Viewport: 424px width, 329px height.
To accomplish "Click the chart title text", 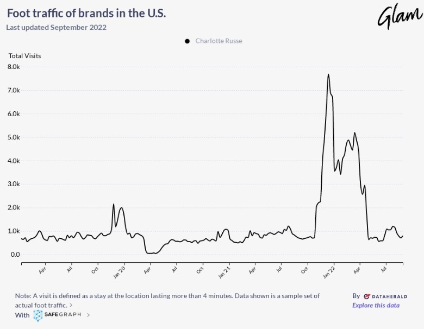I will click(86, 13).
